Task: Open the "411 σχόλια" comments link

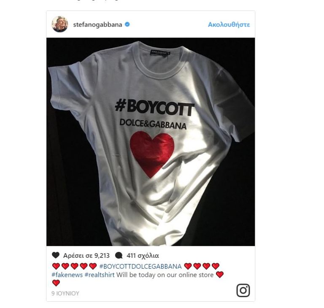Action: coord(143,256)
